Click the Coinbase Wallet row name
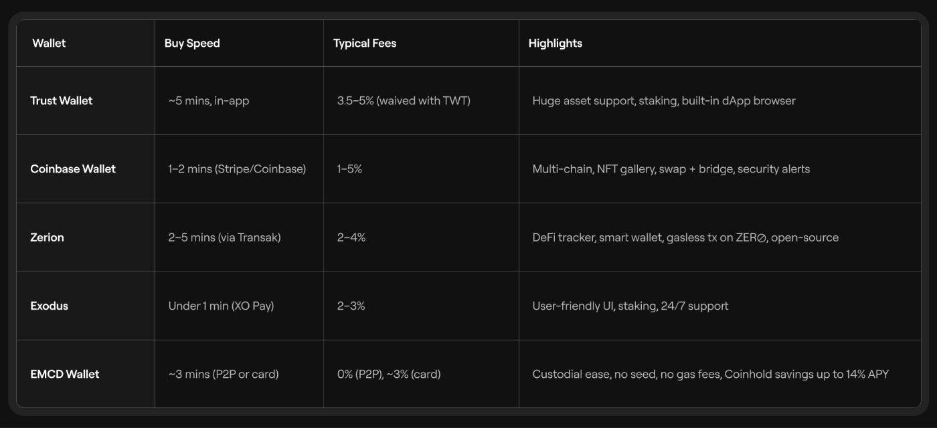Image resolution: width=937 pixels, height=428 pixels. (73, 169)
